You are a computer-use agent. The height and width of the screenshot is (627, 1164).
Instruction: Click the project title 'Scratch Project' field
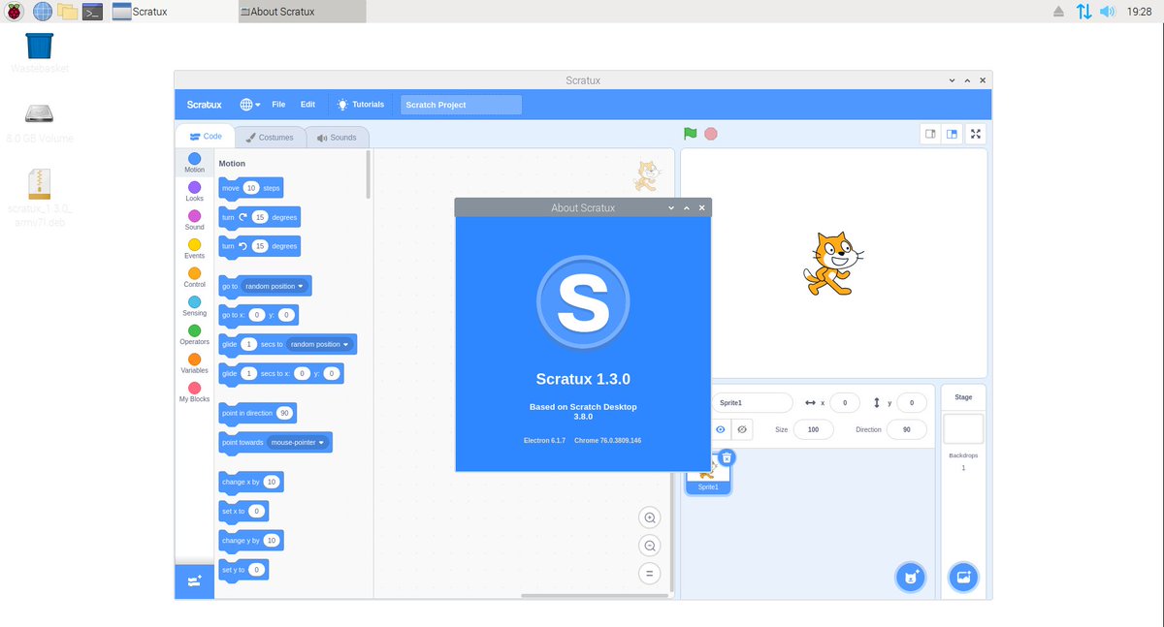pos(461,105)
